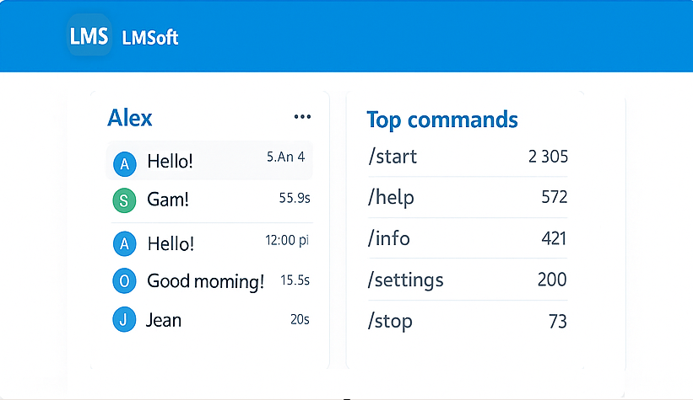Click the O avatar icon
Screen dimensions: 693x400
(x=124, y=281)
